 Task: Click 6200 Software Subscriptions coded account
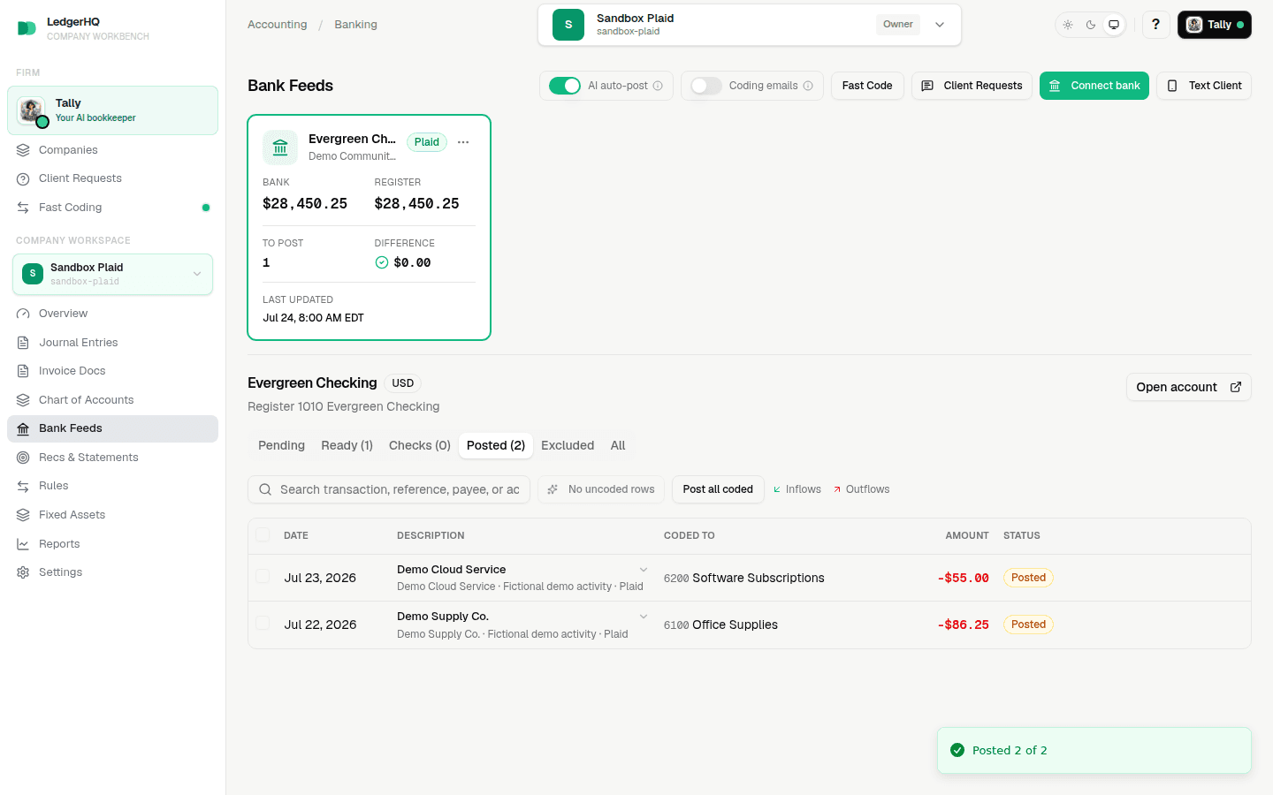744,578
